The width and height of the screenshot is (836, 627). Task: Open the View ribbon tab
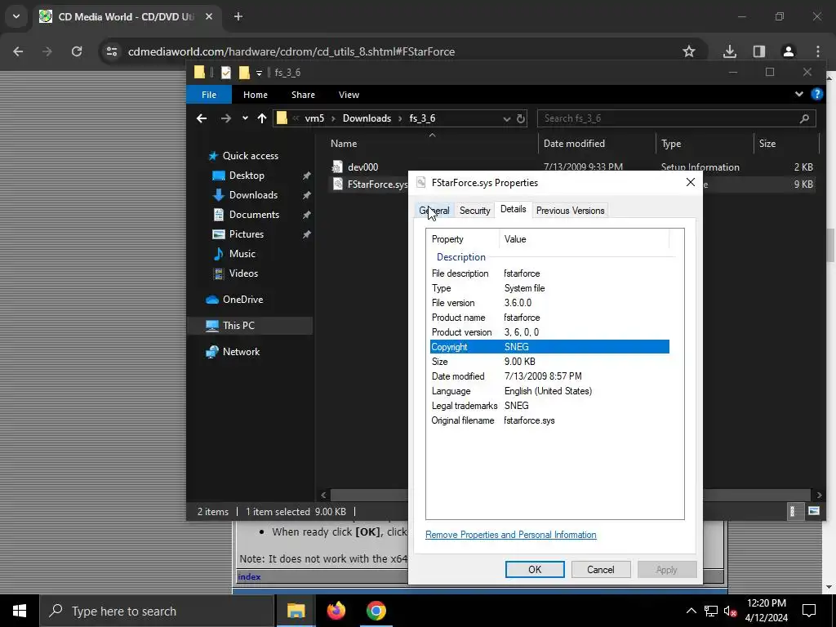[x=349, y=95]
